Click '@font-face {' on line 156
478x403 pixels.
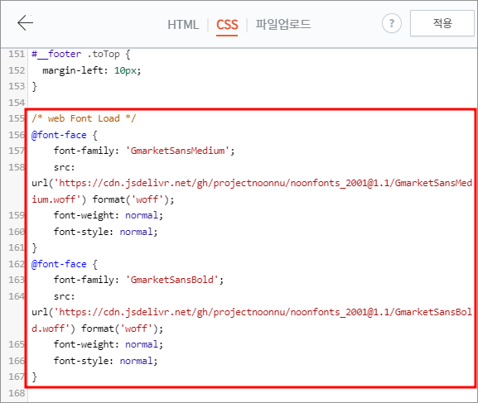[x=65, y=135]
